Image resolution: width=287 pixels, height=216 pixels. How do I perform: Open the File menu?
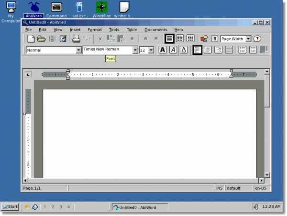point(29,30)
